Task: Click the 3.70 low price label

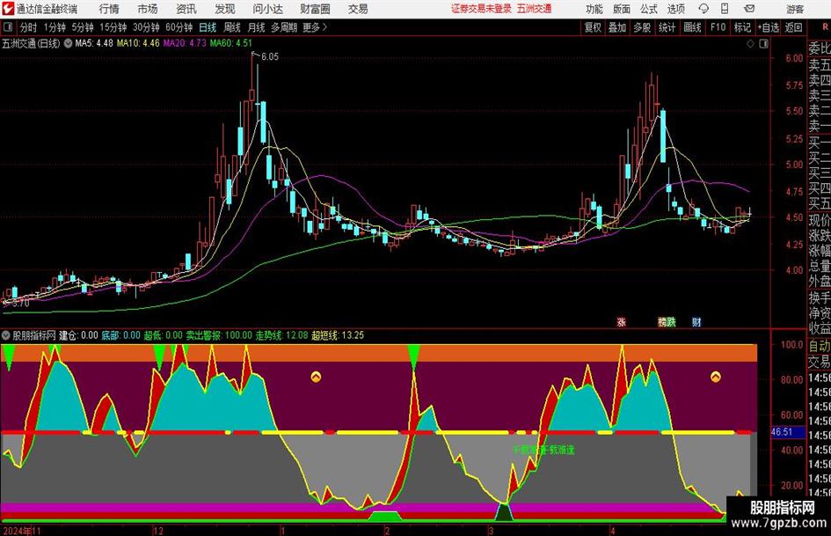Action: click(21, 303)
